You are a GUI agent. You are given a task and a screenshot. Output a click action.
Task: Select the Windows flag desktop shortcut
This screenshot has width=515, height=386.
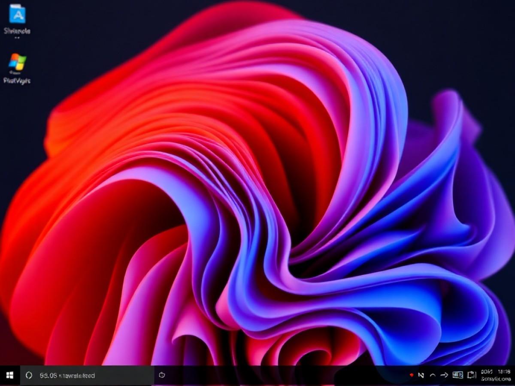(x=17, y=62)
